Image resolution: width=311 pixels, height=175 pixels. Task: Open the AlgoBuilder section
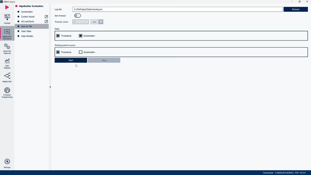[x=7, y=78]
